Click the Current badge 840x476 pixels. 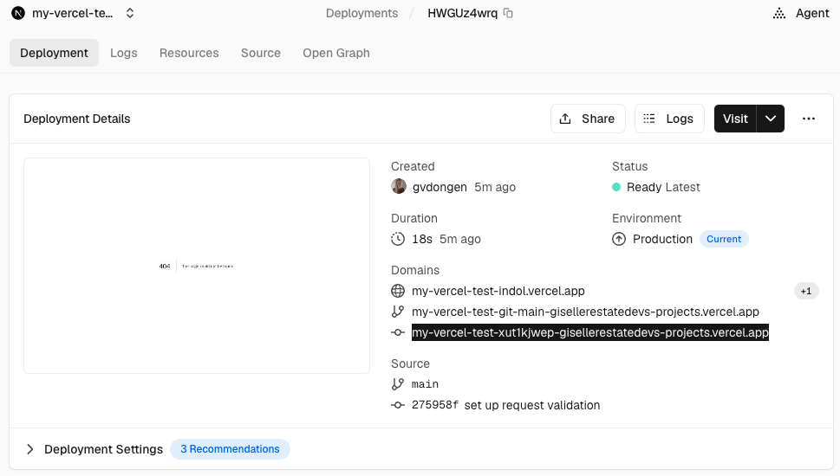[724, 239]
